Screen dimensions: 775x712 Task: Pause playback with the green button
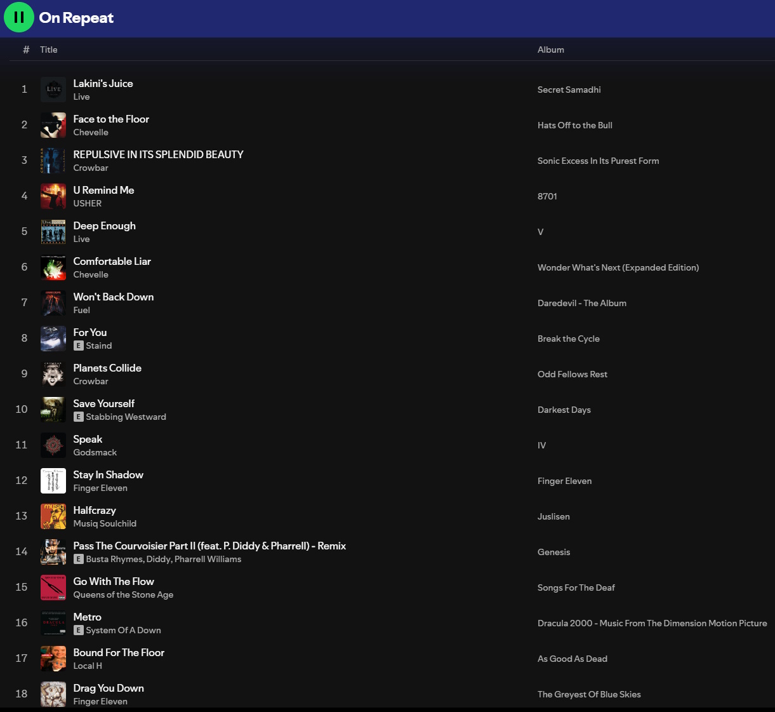tap(19, 17)
